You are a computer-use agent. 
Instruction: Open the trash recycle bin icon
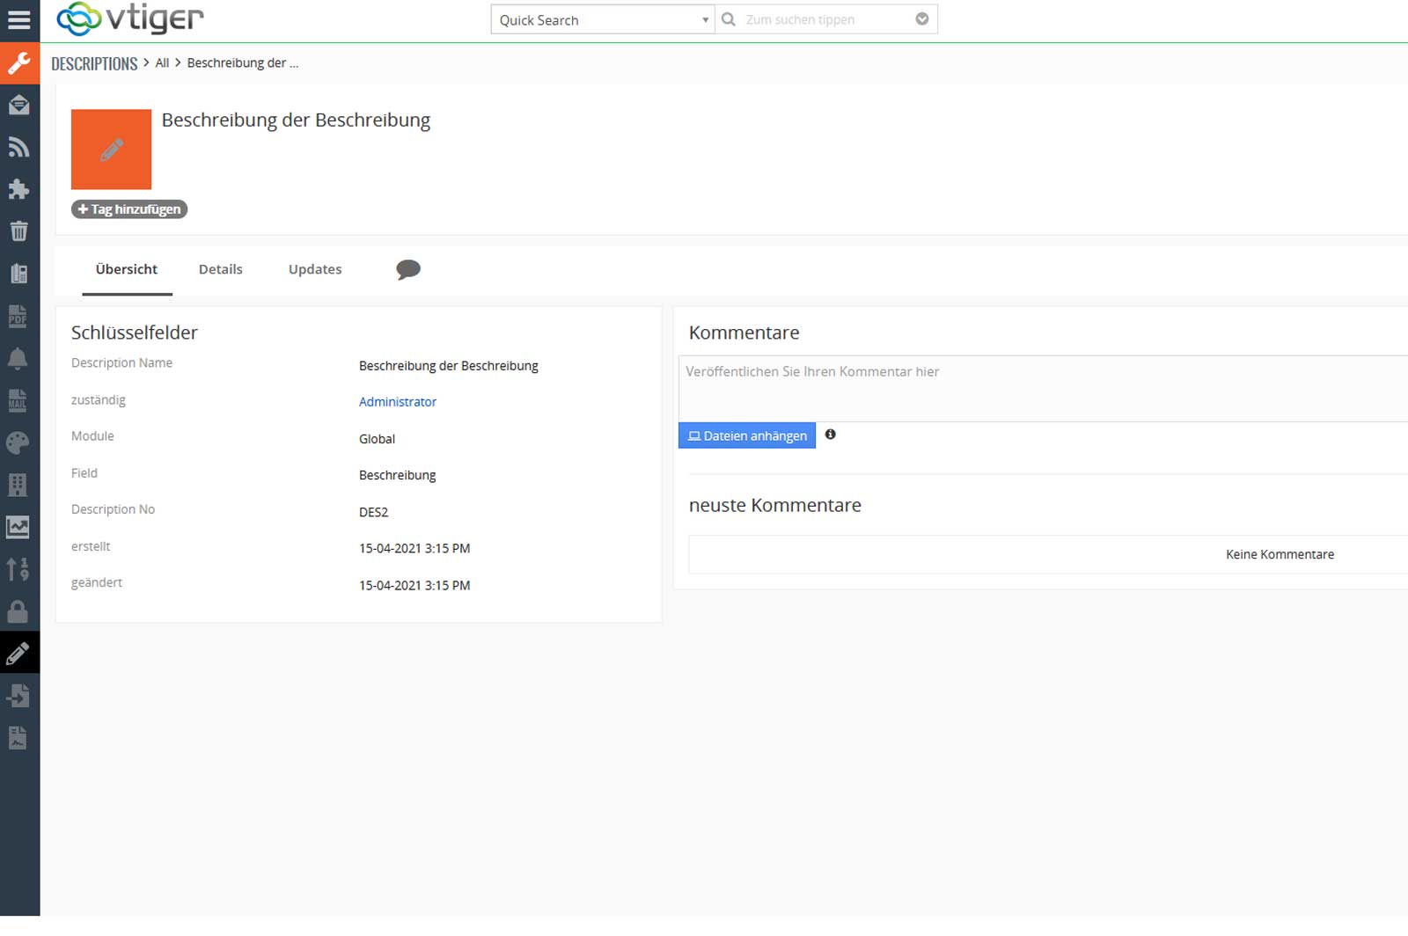(x=18, y=231)
